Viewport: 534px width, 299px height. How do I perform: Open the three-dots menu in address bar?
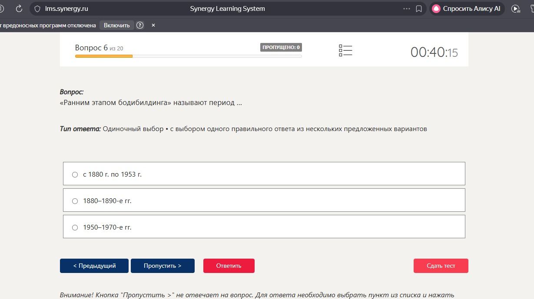[x=407, y=8]
